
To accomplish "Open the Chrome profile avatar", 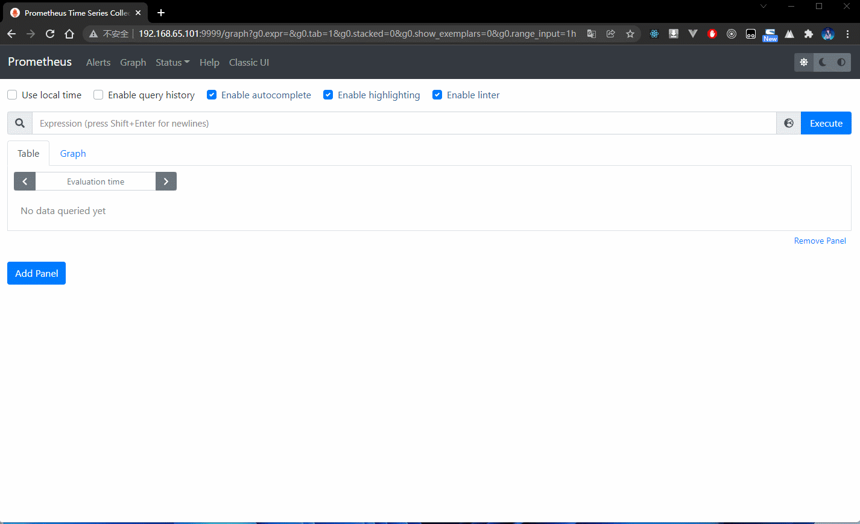I will (x=828, y=34).
